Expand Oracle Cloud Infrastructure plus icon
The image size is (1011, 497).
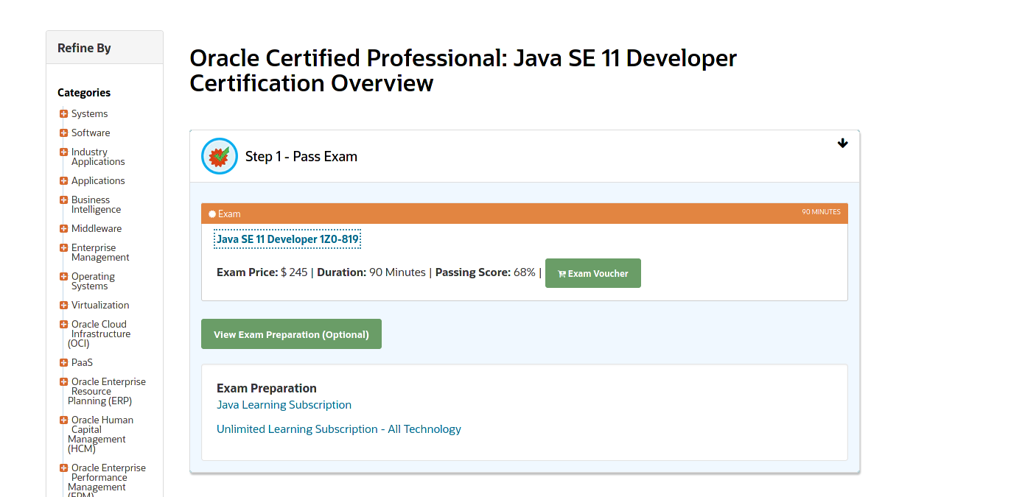[63, 325]
